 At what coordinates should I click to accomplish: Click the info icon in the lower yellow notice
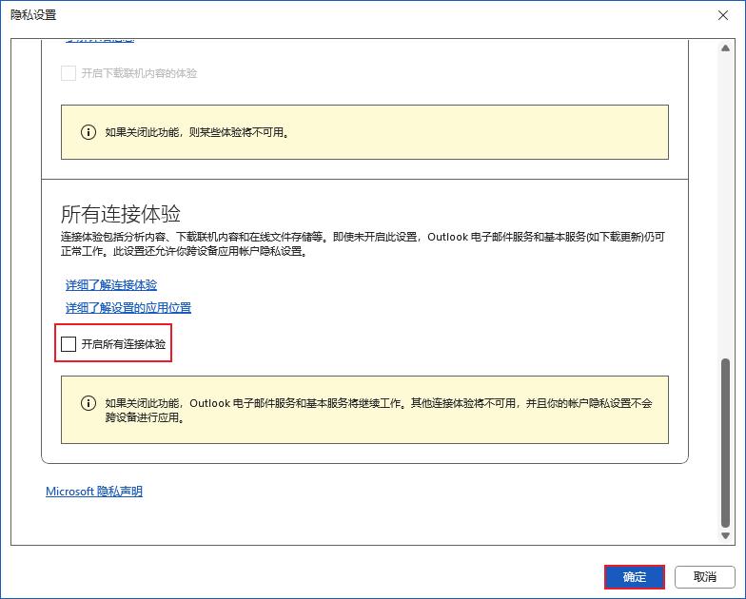tap(88, 403)
